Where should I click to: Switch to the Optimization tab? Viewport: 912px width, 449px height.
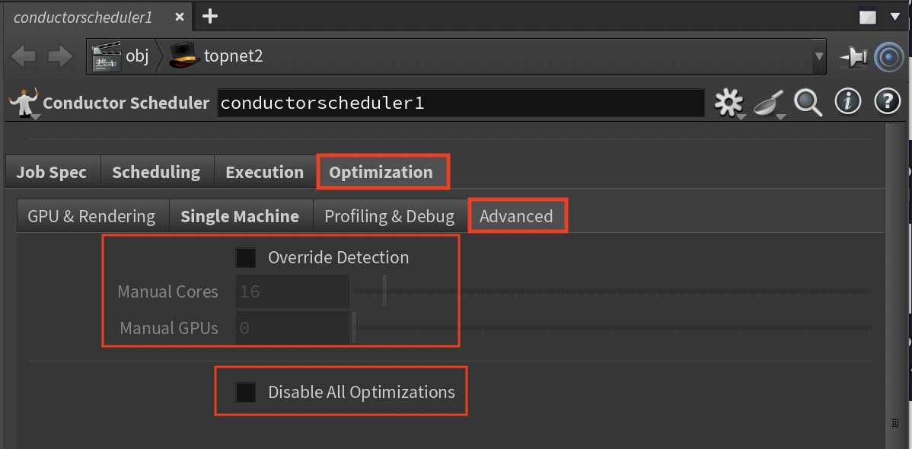381,172
